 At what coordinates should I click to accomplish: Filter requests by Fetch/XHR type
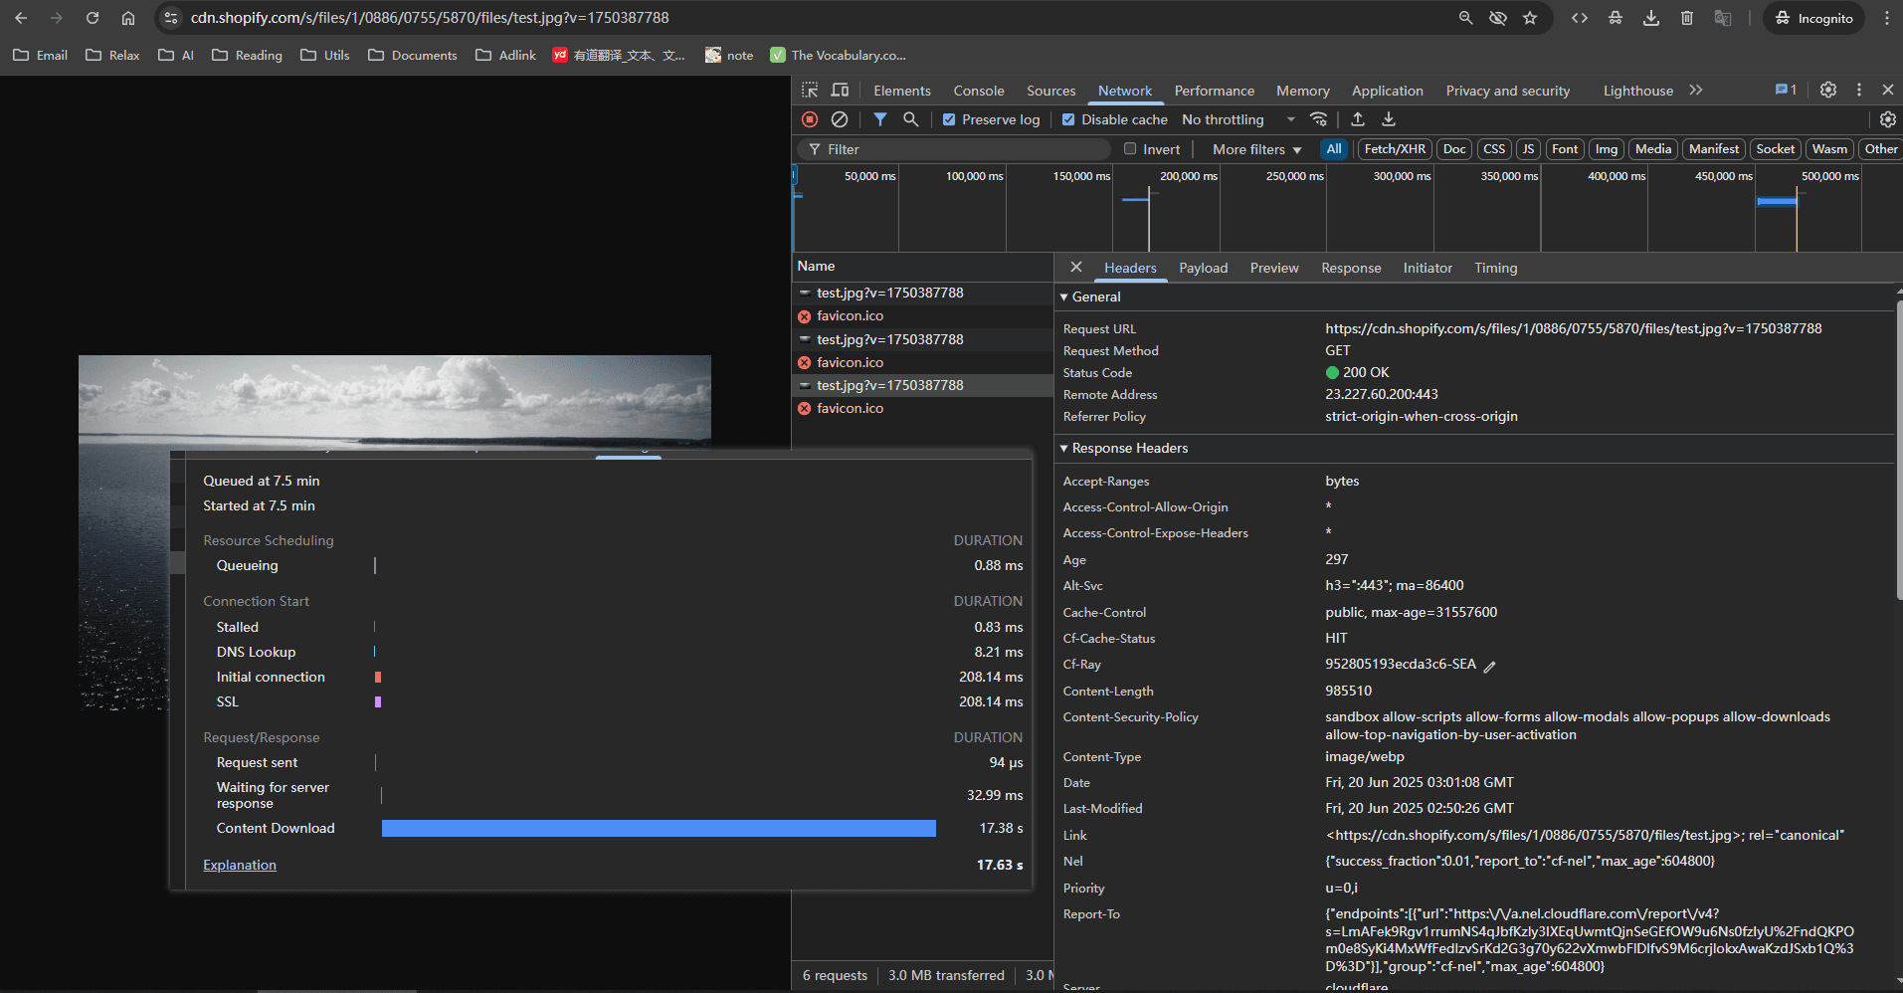pyautogui.click(x=1394, y=149)
